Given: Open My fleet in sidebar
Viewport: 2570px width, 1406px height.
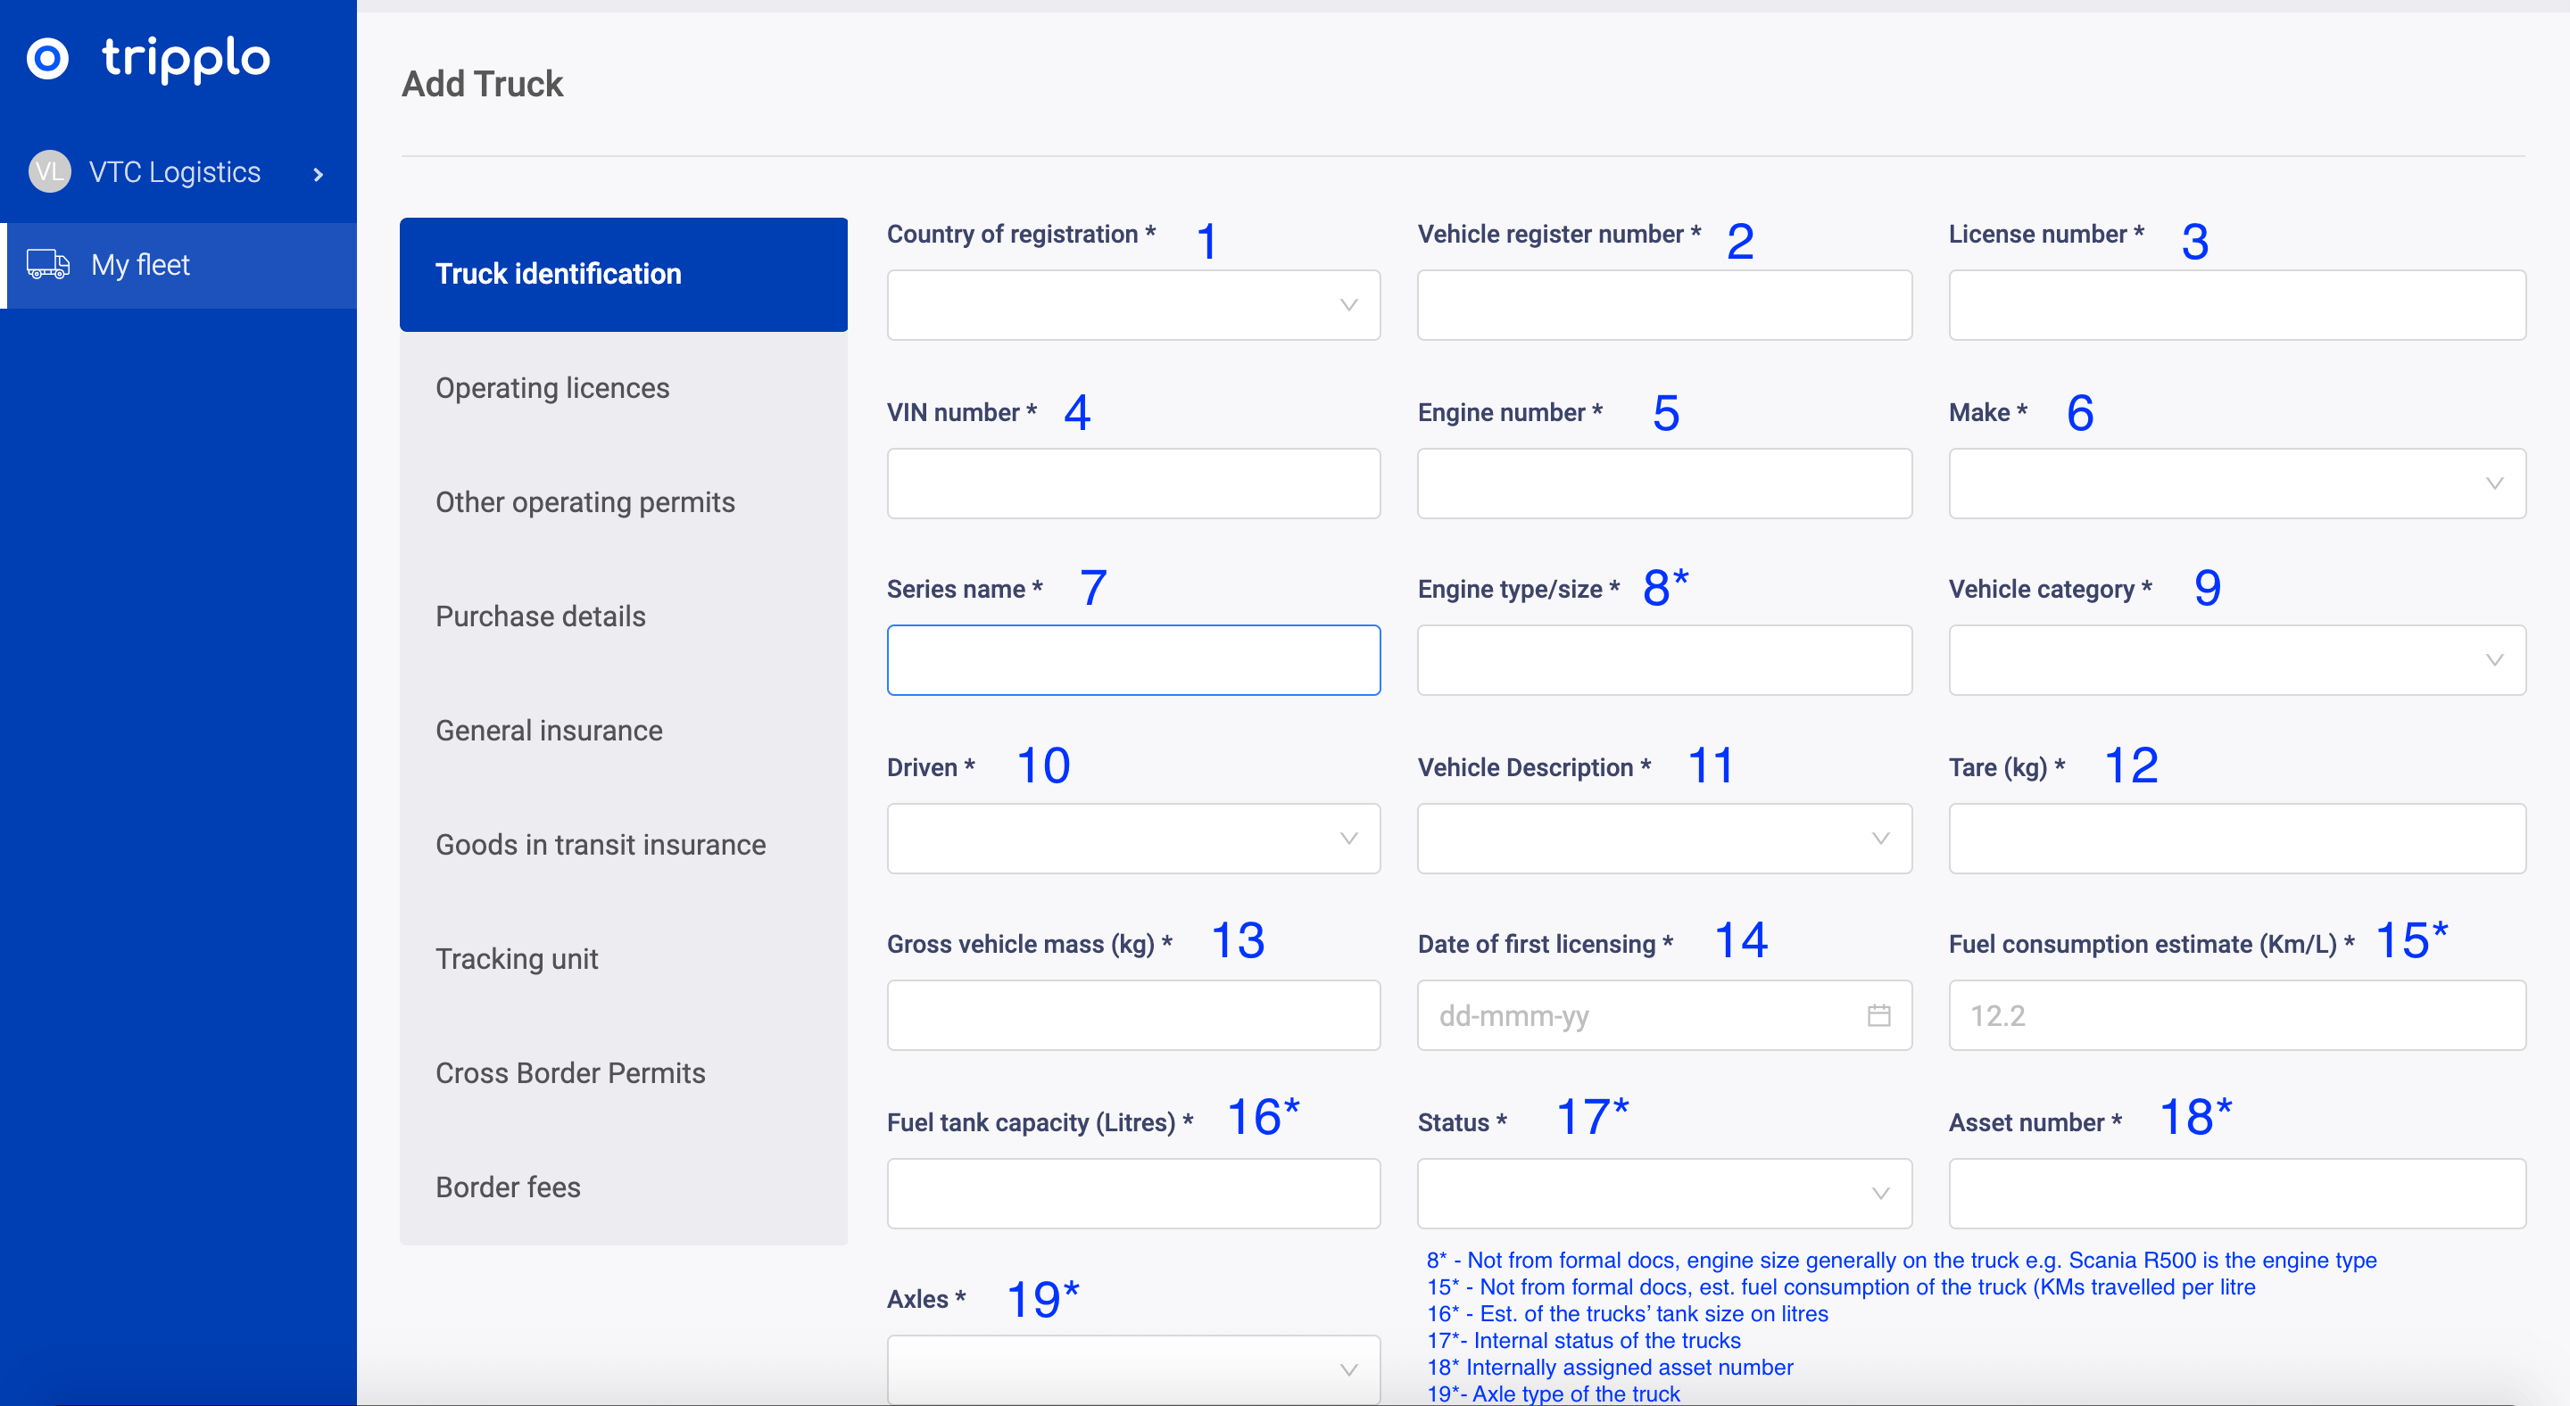Looking at the screenshot, I should pos(140,264).
